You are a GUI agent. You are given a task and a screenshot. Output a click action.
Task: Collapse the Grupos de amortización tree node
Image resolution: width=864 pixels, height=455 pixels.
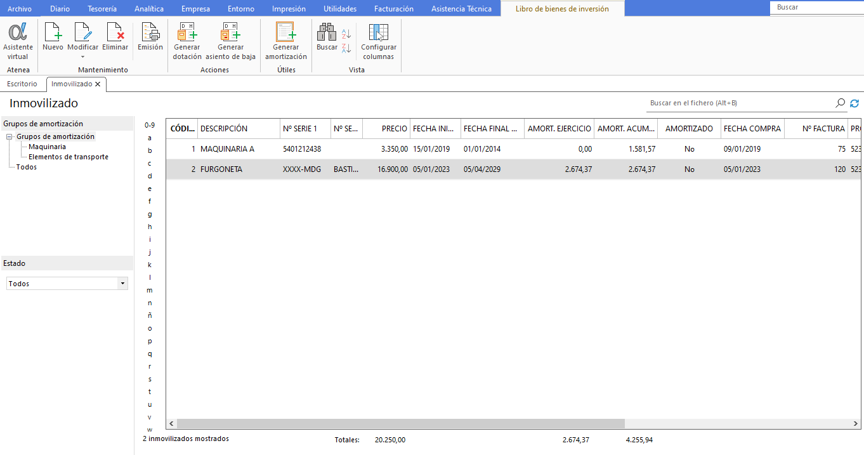click(10, 136)
